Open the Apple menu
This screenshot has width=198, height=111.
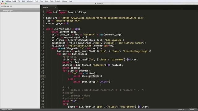pos(3,1)
